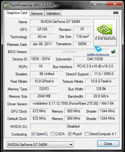This screenshot has height=152, width=125.
Task: Click the Memory Type DDR3 field
Action: click(44, 89)
